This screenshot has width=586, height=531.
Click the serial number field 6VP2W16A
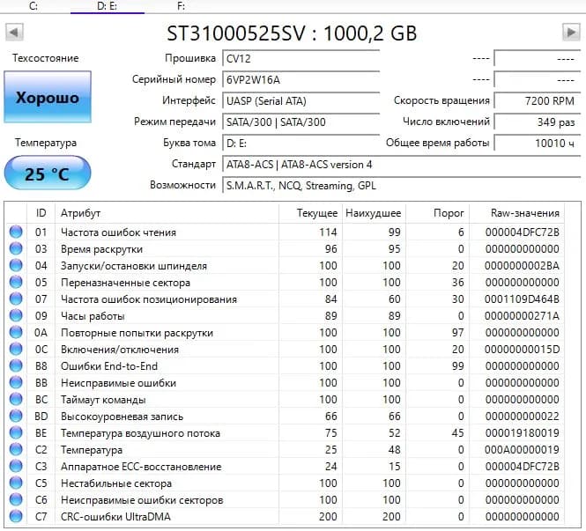(x=300, y=80)
